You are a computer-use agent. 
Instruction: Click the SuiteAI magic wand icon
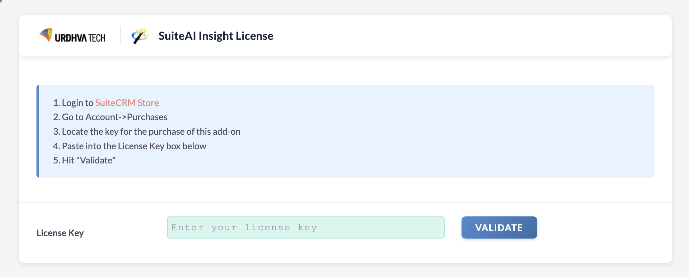[140, 36]
